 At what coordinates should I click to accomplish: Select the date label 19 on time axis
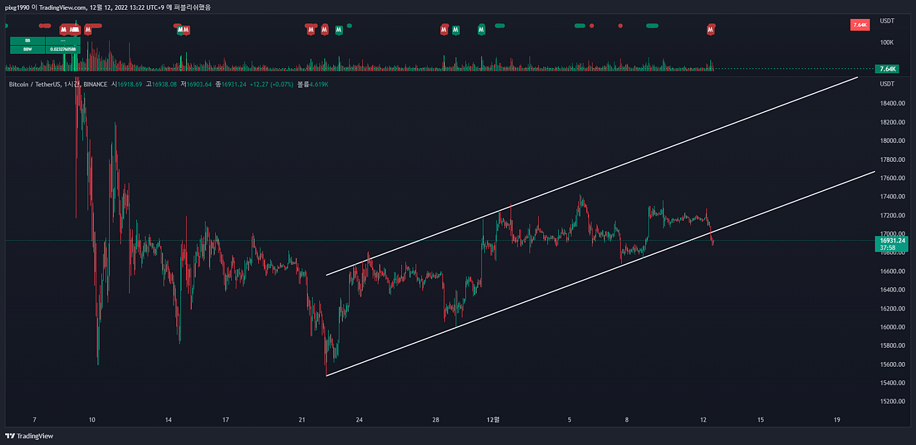click(x=837, y=420)
